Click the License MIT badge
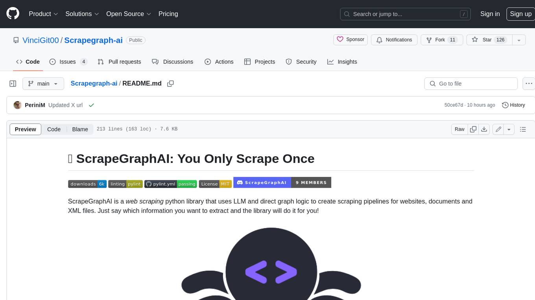Image resolution: width=535 pixels, height=300 pixels. click(x=215, y=184)
